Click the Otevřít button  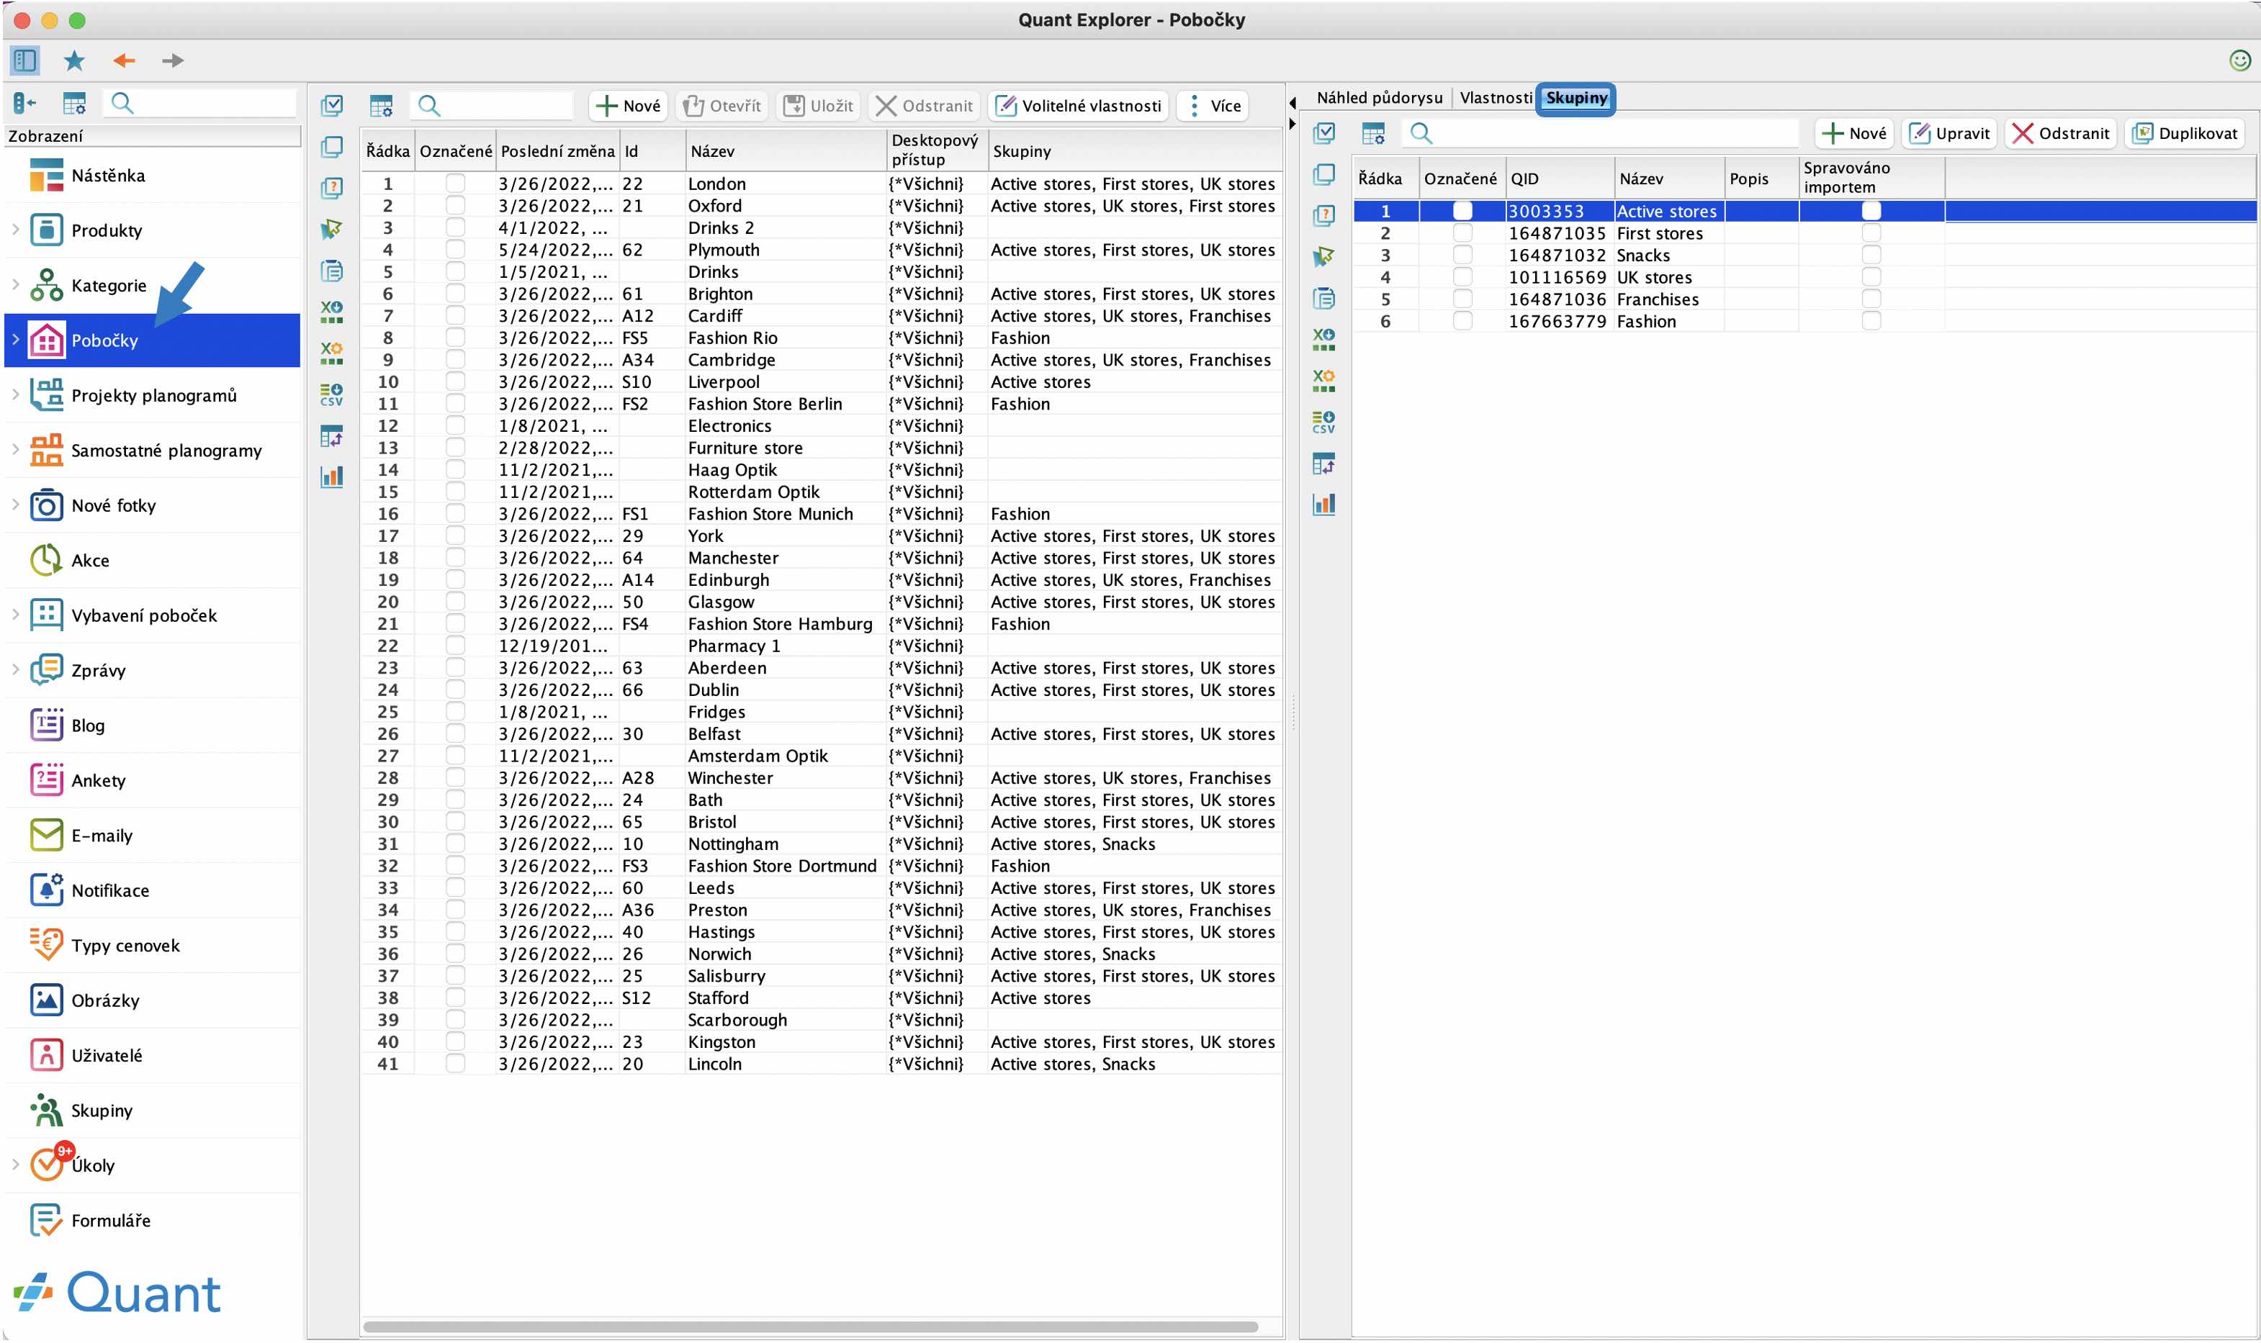point(722,106)
